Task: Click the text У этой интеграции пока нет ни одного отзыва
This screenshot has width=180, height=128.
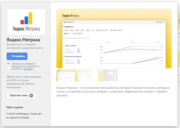Action: click(24, 115)
